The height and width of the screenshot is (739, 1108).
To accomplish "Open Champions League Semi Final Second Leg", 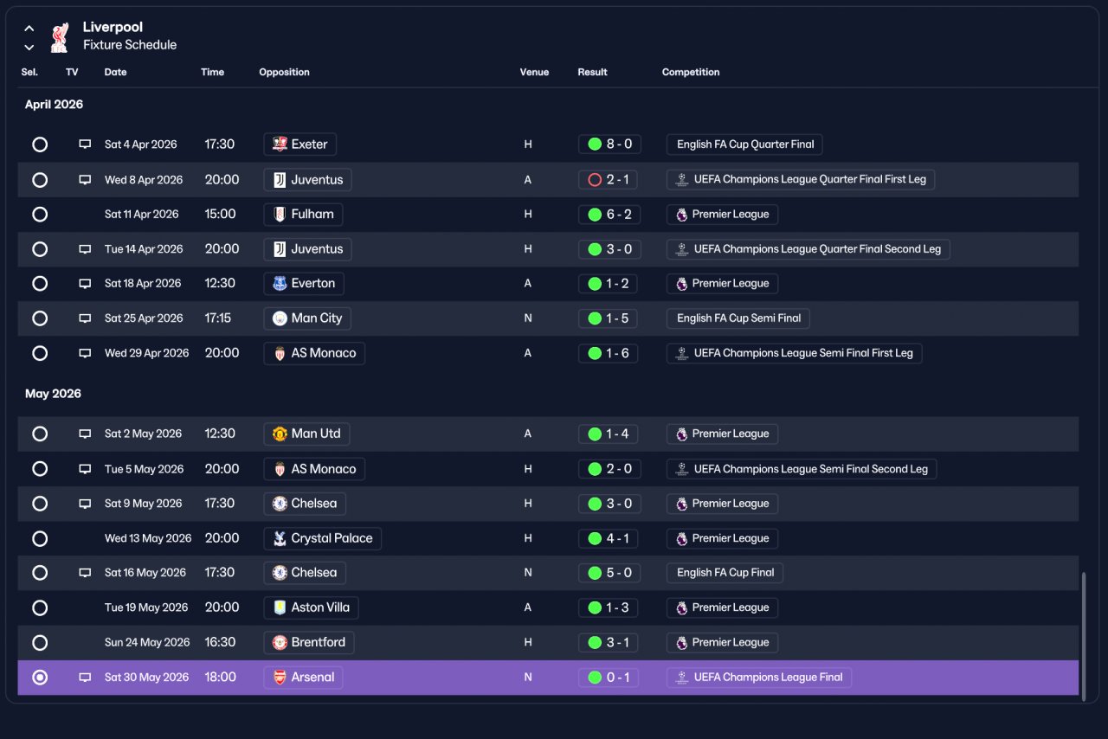I will pos(802,469).
